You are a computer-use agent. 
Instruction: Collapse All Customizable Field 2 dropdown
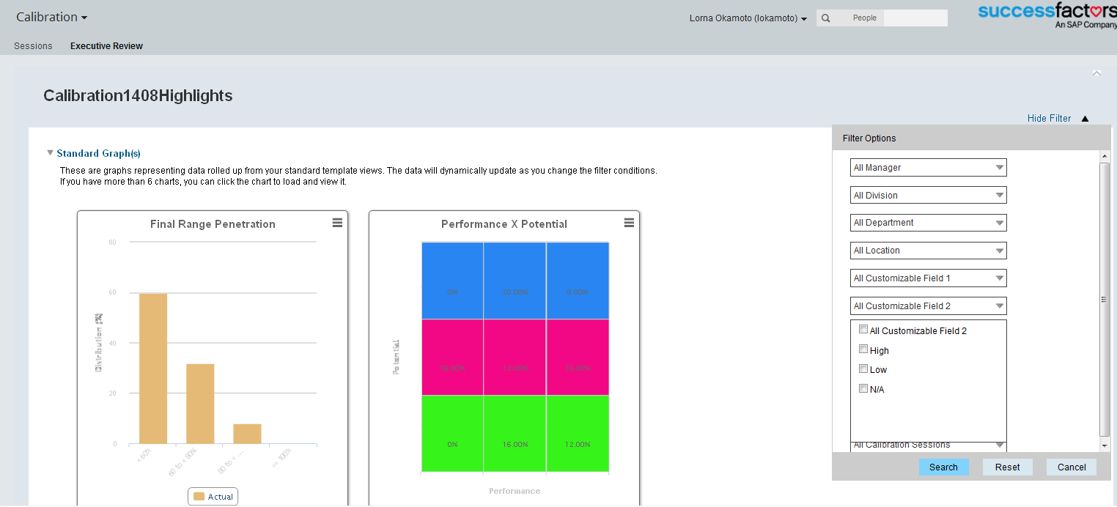pyautogui.click(x=928, y=306)
